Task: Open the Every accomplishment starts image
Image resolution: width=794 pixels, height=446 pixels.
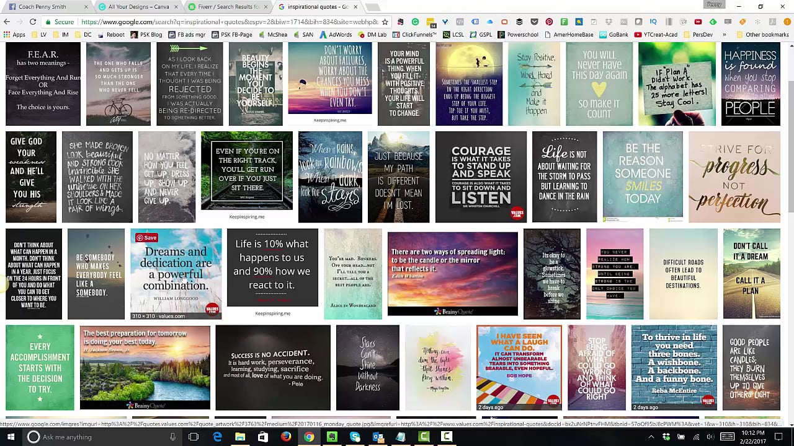Action: [40, 368]
